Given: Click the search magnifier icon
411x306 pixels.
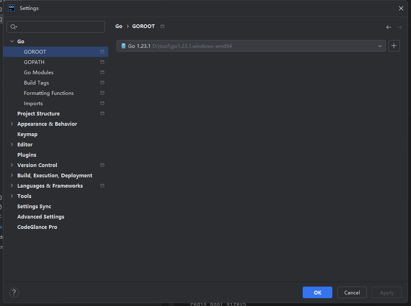Looking at the screenshot, I should point(13,27).
